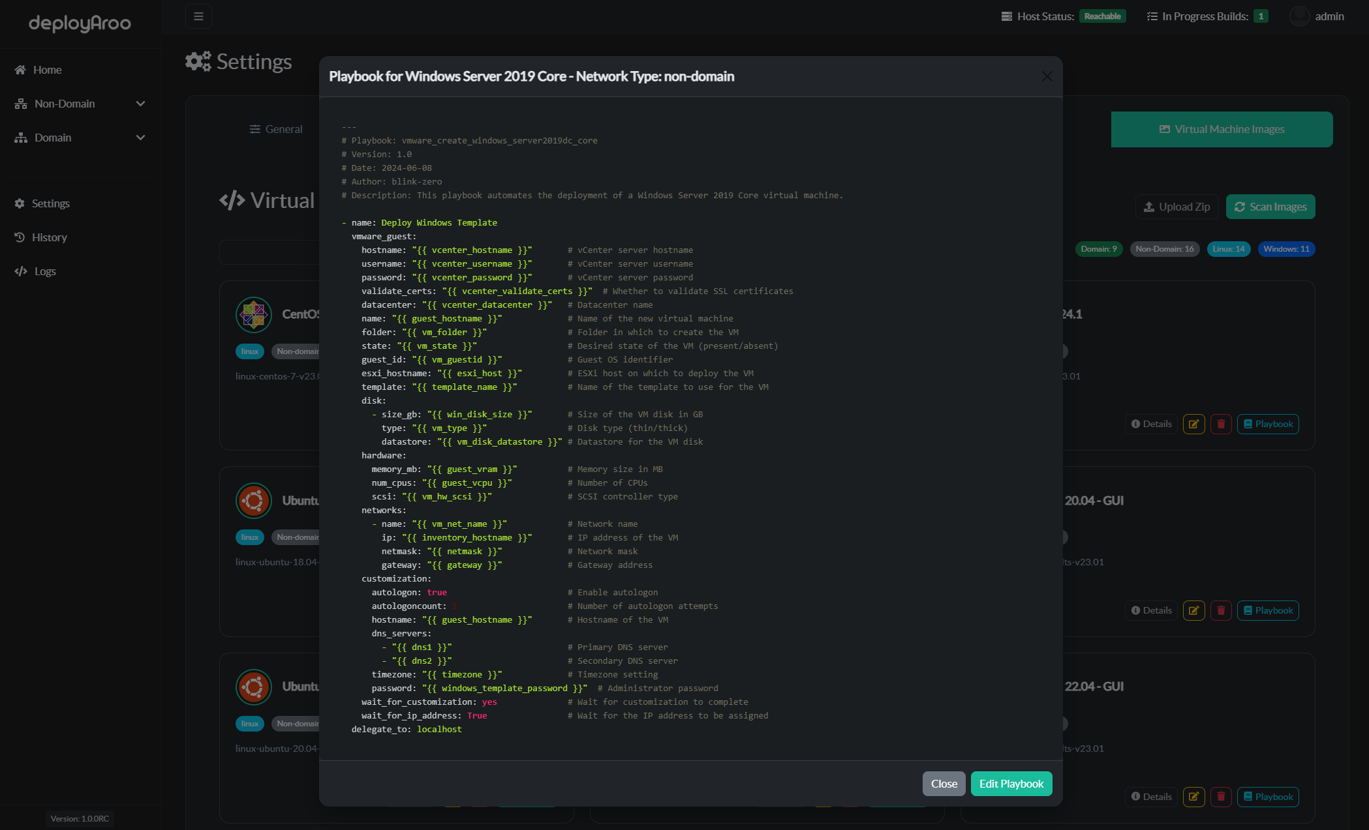Click the In Progress Builds count badge
1369x830 pixels.
click(x=1261, y=16)
